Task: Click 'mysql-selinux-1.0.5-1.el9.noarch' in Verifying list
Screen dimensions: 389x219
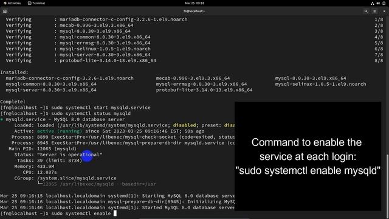Action: tap(105, 49)
